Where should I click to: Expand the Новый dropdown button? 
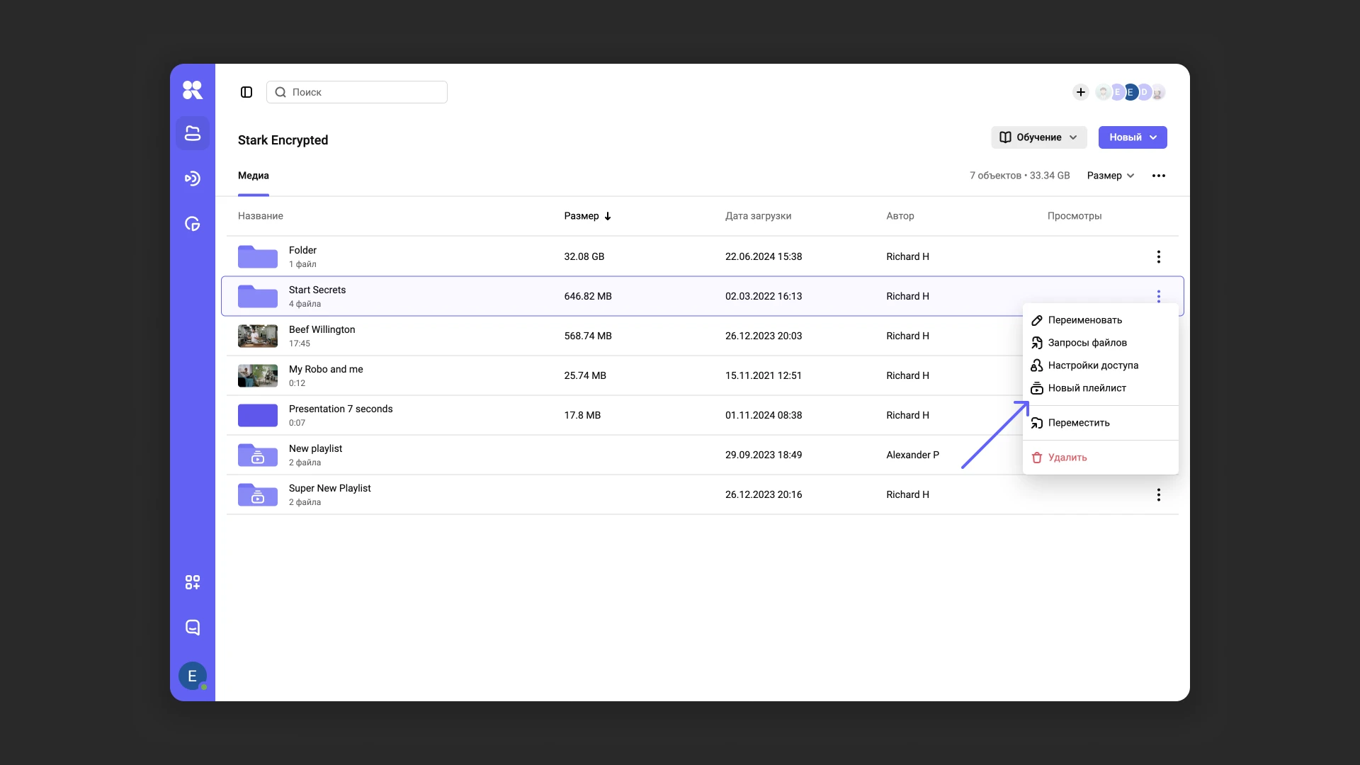pos(1132,137)
